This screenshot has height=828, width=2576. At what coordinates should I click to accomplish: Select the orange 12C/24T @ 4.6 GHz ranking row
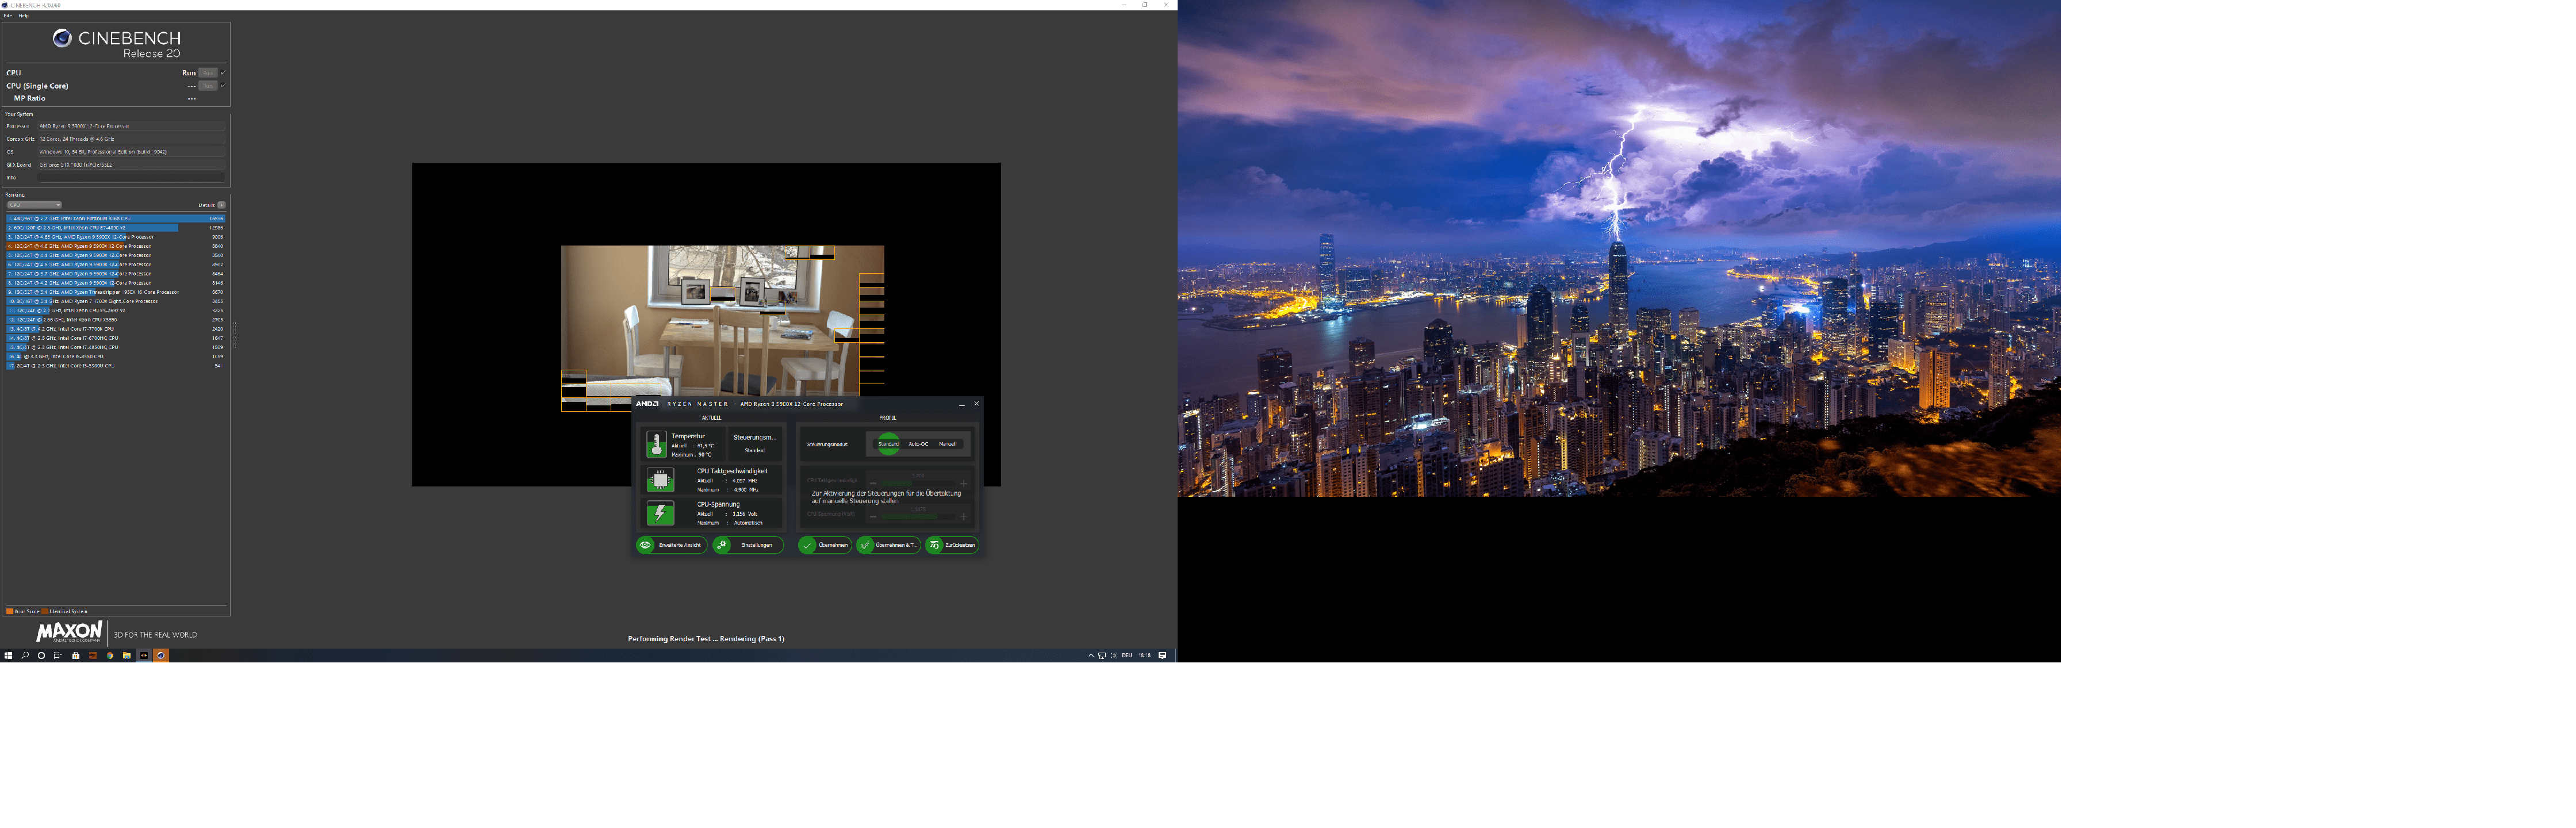115,246
